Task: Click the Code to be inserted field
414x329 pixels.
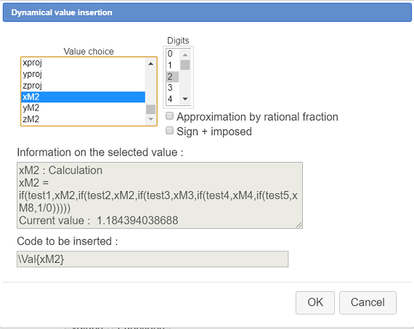Action: tap(153, 259)
